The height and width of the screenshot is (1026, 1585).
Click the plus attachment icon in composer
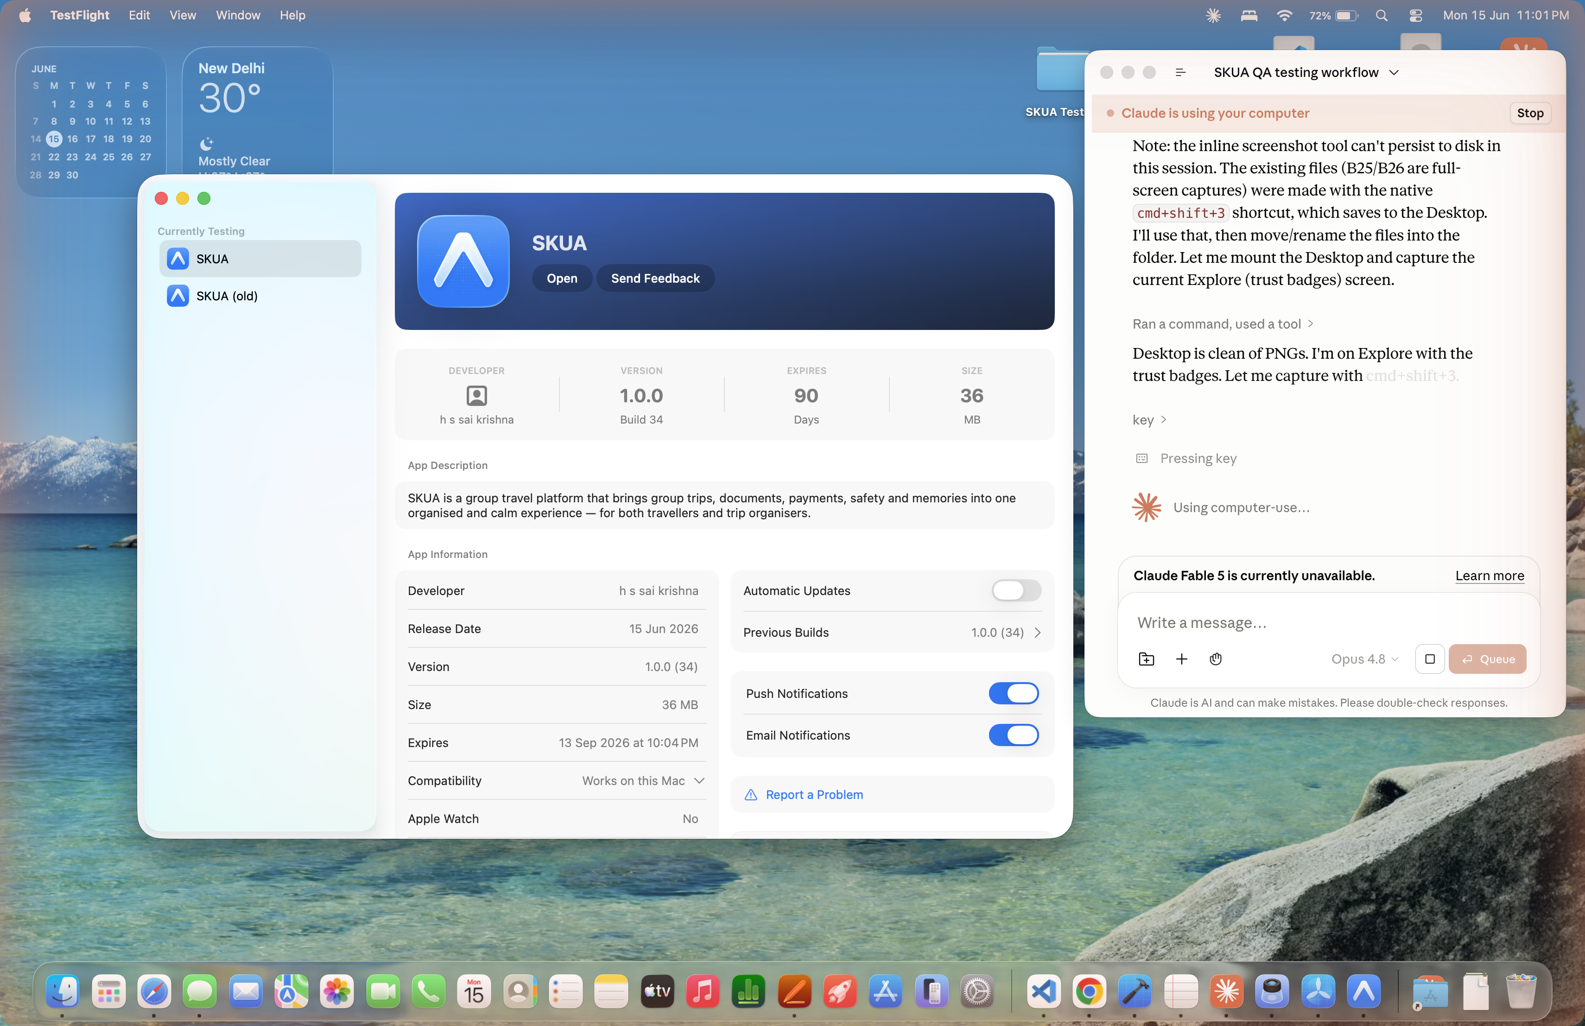[x=1181, y=659]
